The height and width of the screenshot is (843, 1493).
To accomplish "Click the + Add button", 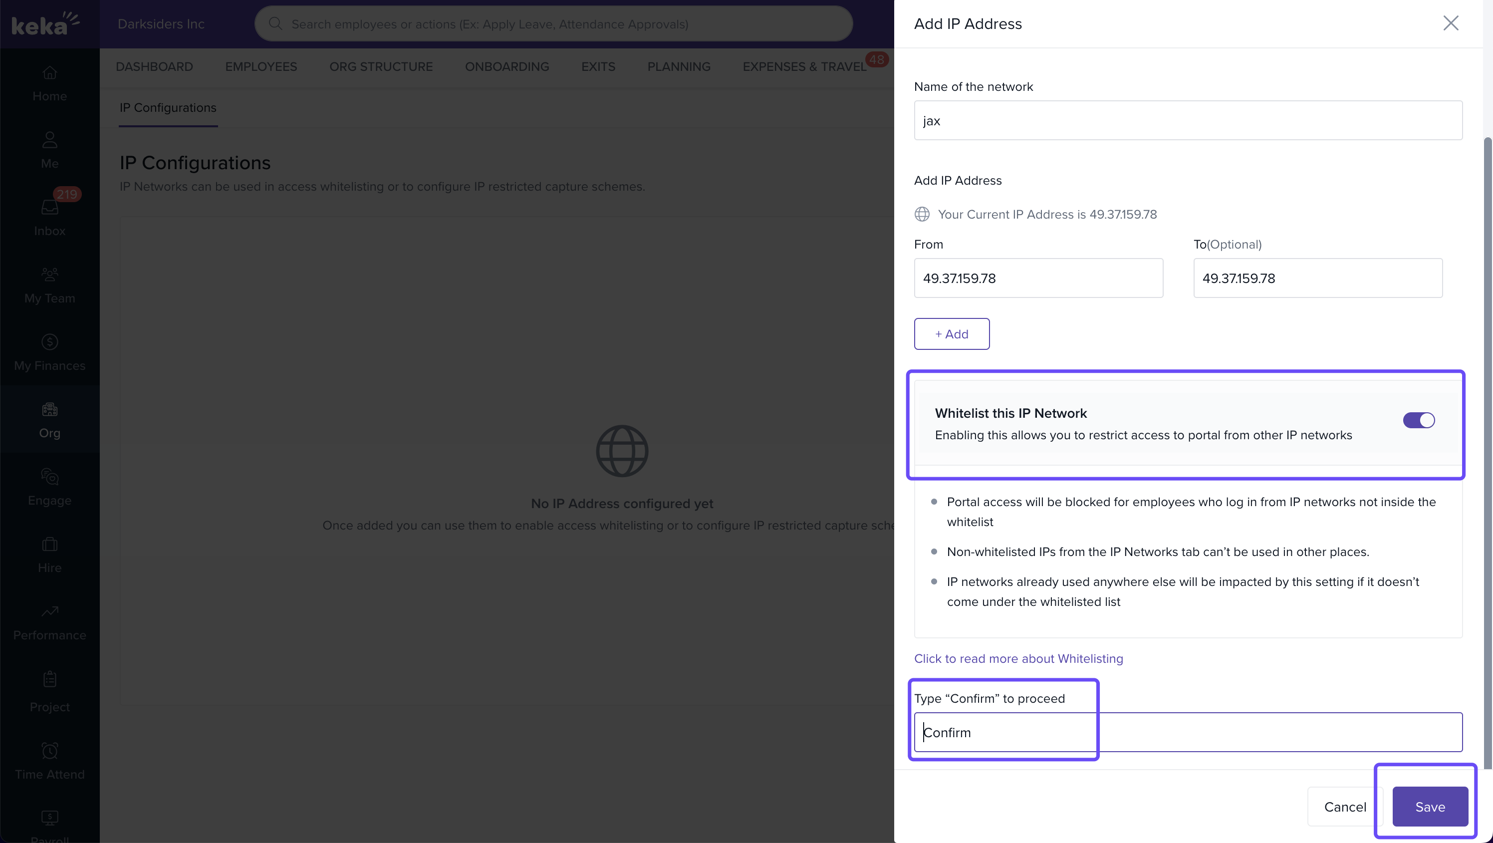I will click(x=951, y=334).
